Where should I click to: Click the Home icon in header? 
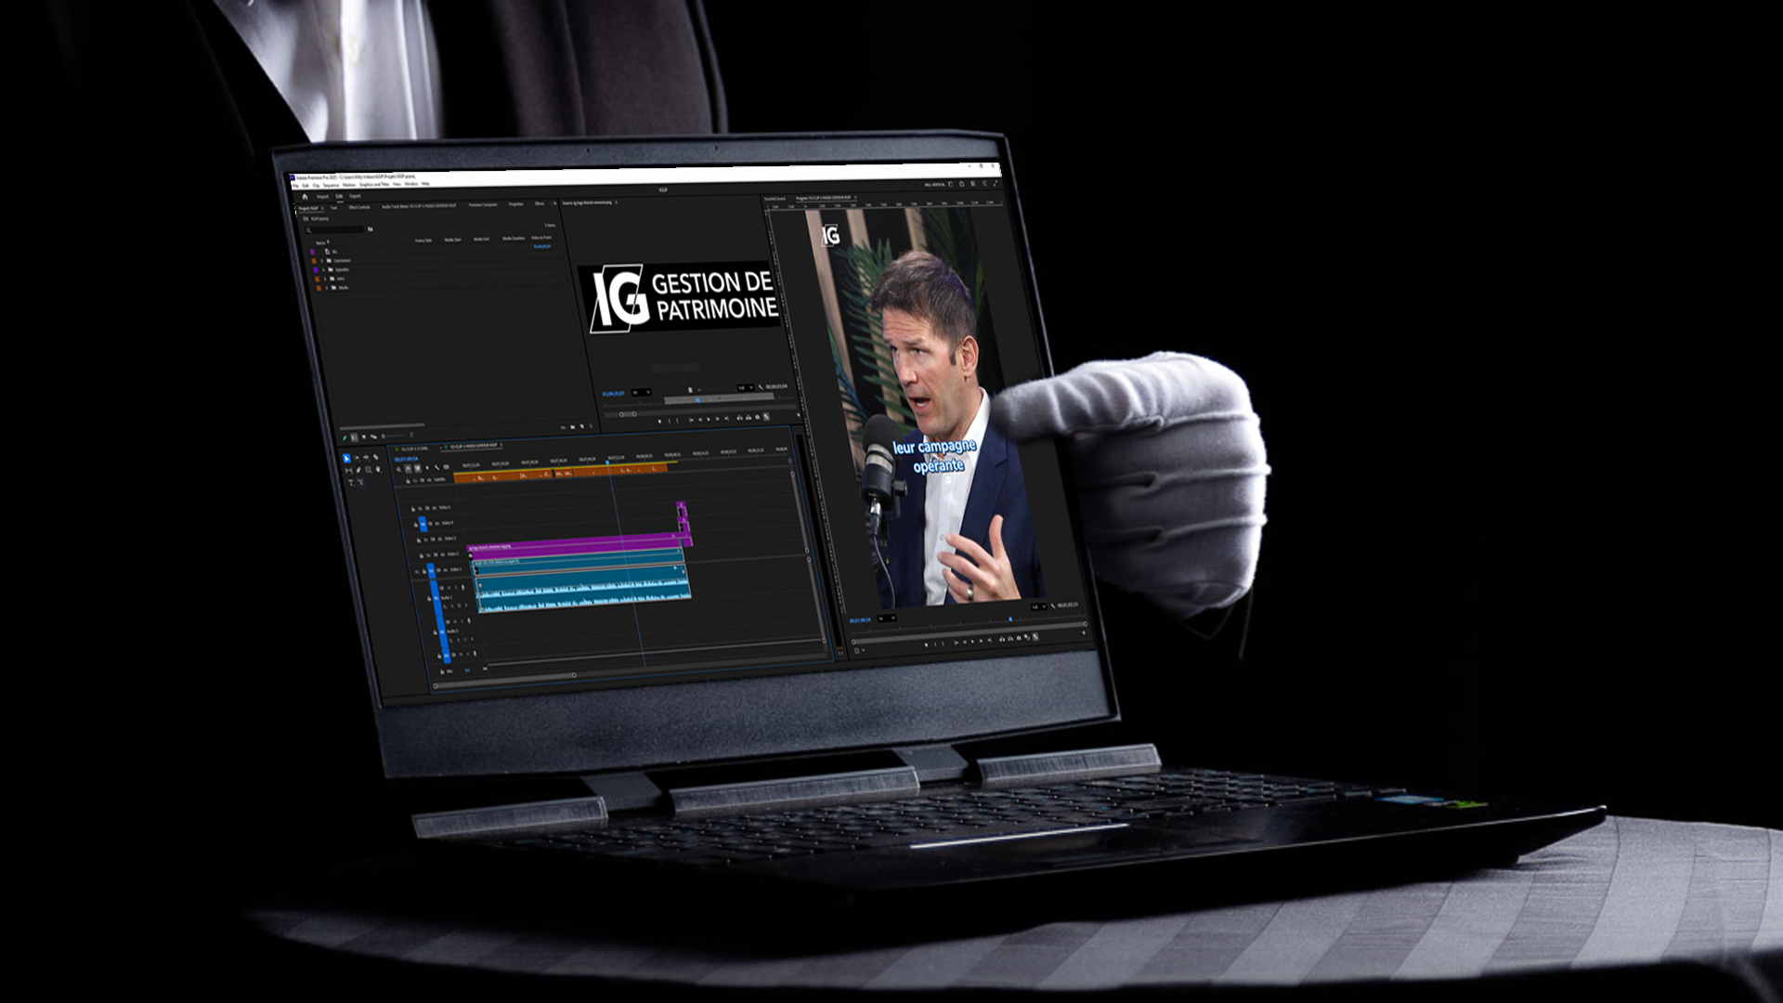[305, 197]
